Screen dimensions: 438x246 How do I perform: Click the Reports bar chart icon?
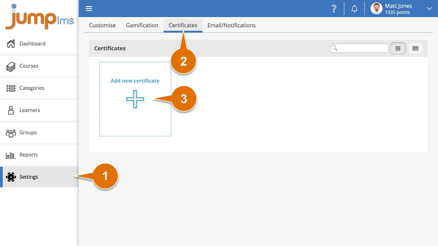click(11, 155)
